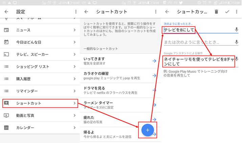The width and height of the screenshot is (242, 143).
Task: Click the ショートカット plus-bubble icon
Action: point(6,103)
